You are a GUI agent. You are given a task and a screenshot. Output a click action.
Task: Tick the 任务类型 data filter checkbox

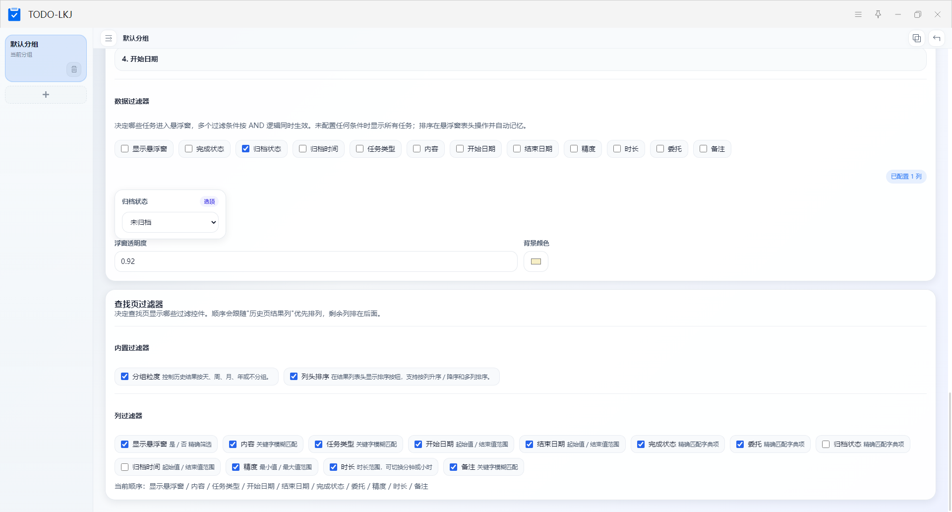(360, 149)
